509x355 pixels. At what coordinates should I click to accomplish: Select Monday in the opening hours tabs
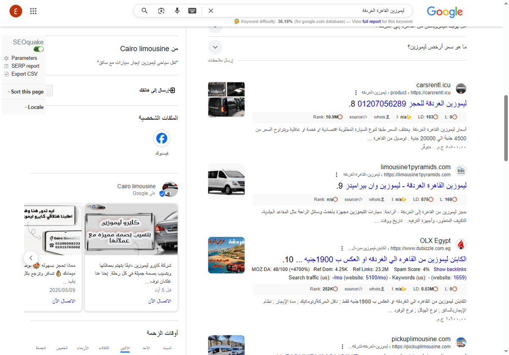(125, 348)
